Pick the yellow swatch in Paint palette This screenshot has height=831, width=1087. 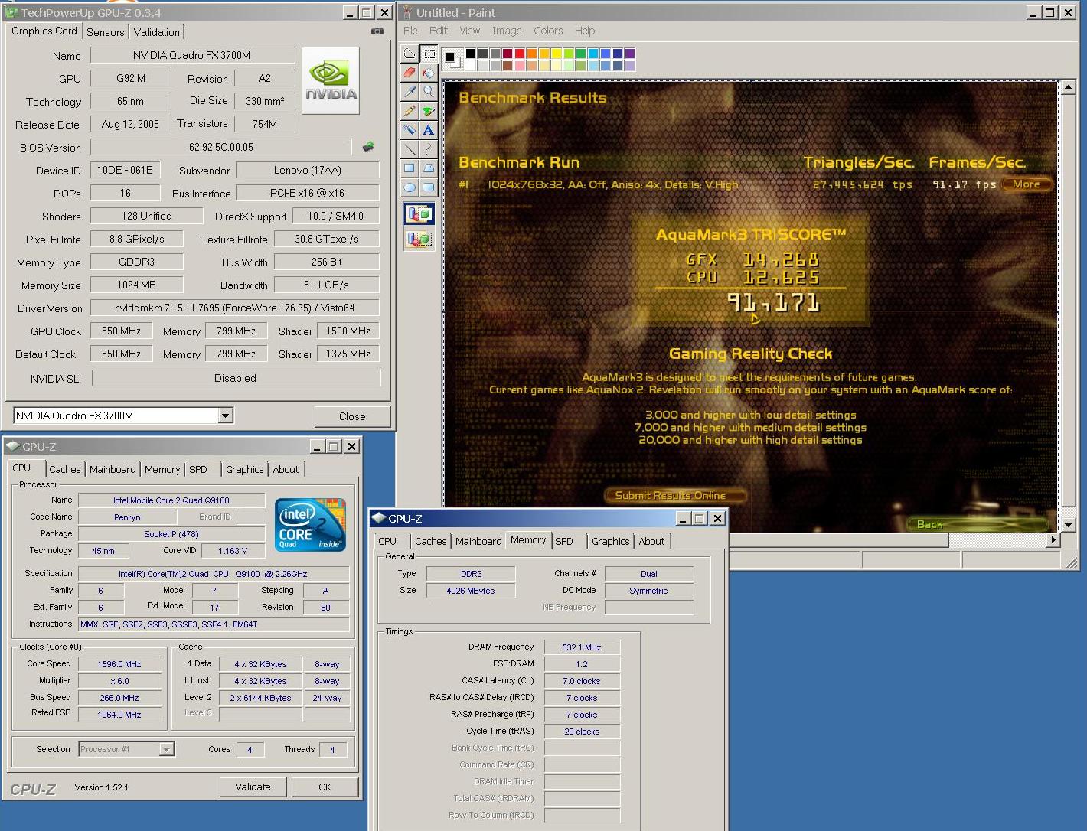[x=557, y=54]
